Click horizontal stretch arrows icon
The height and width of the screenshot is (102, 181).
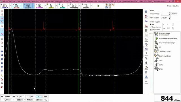[2, 51]
